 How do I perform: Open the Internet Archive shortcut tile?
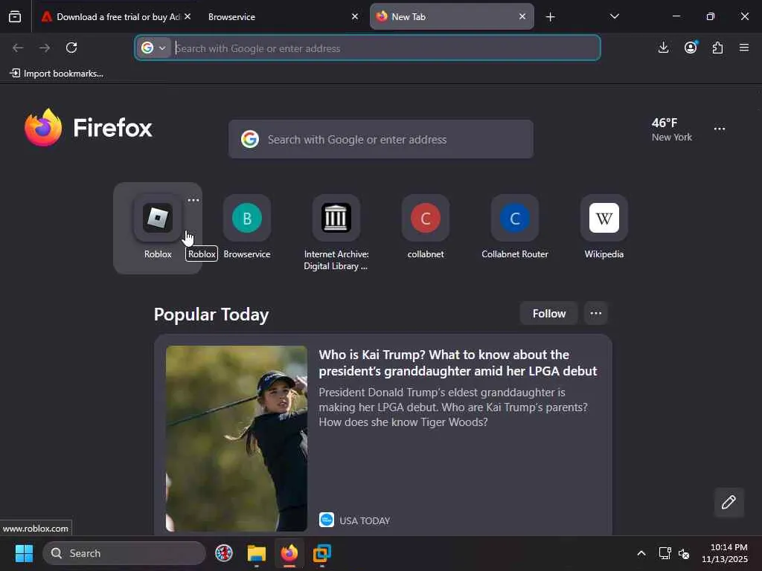336,233
